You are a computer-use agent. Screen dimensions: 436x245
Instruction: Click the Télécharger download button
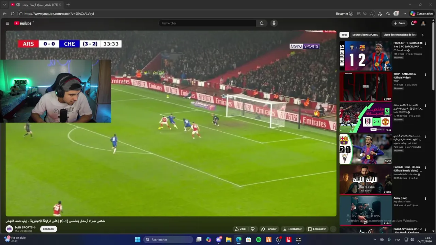coord(292,229)
